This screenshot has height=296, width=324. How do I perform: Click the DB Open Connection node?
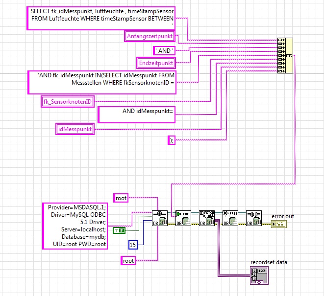(x=160, y=218)
